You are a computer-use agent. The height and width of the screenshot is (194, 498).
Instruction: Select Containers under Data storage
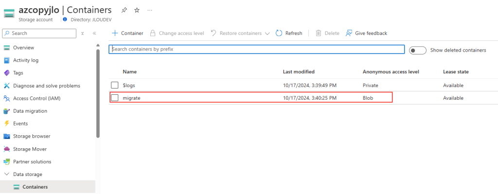48,187
